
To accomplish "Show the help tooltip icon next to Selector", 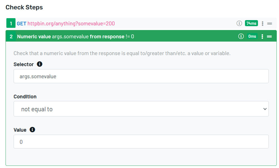I will point(40,64).
